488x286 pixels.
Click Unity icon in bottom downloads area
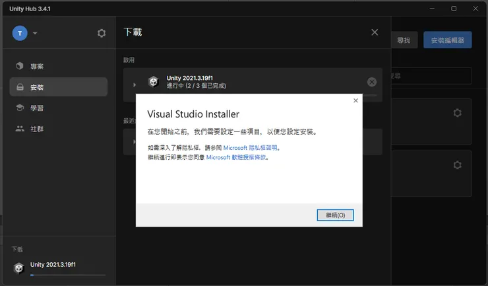[x=18, y=268]
